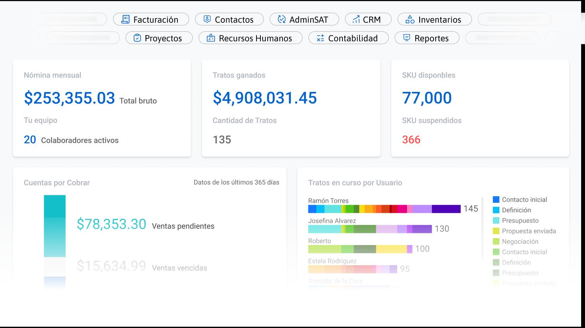Viewport: 585px width, 328px height.
Task: Open the CRM module
Action: [x=368, y=19]
